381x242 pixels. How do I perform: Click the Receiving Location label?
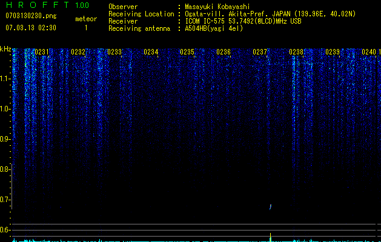click(x=141, y=14)
